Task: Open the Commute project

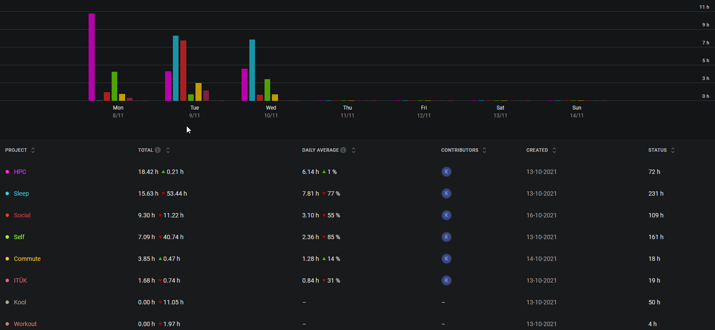Action: pyautogui.click(x=27, y=259)
